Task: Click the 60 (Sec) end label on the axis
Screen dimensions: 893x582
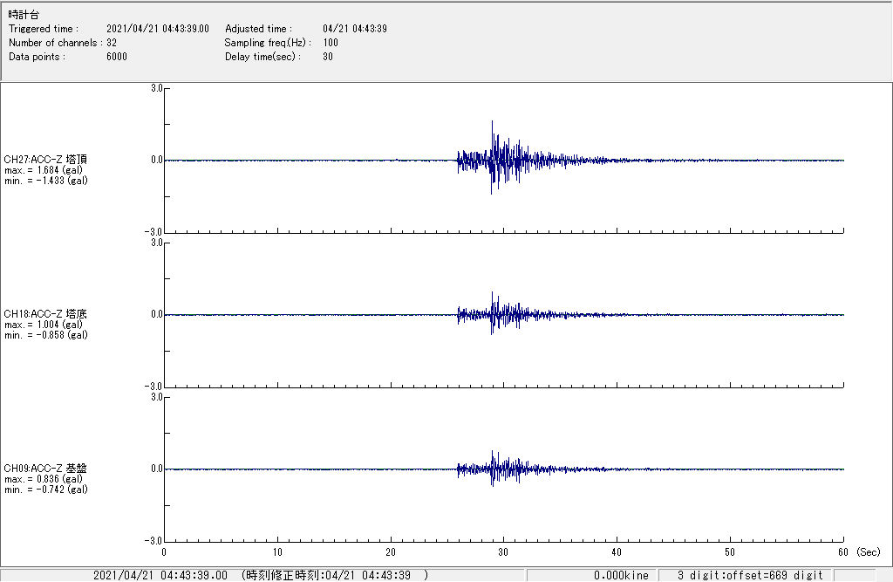Action: pos(853,552)
